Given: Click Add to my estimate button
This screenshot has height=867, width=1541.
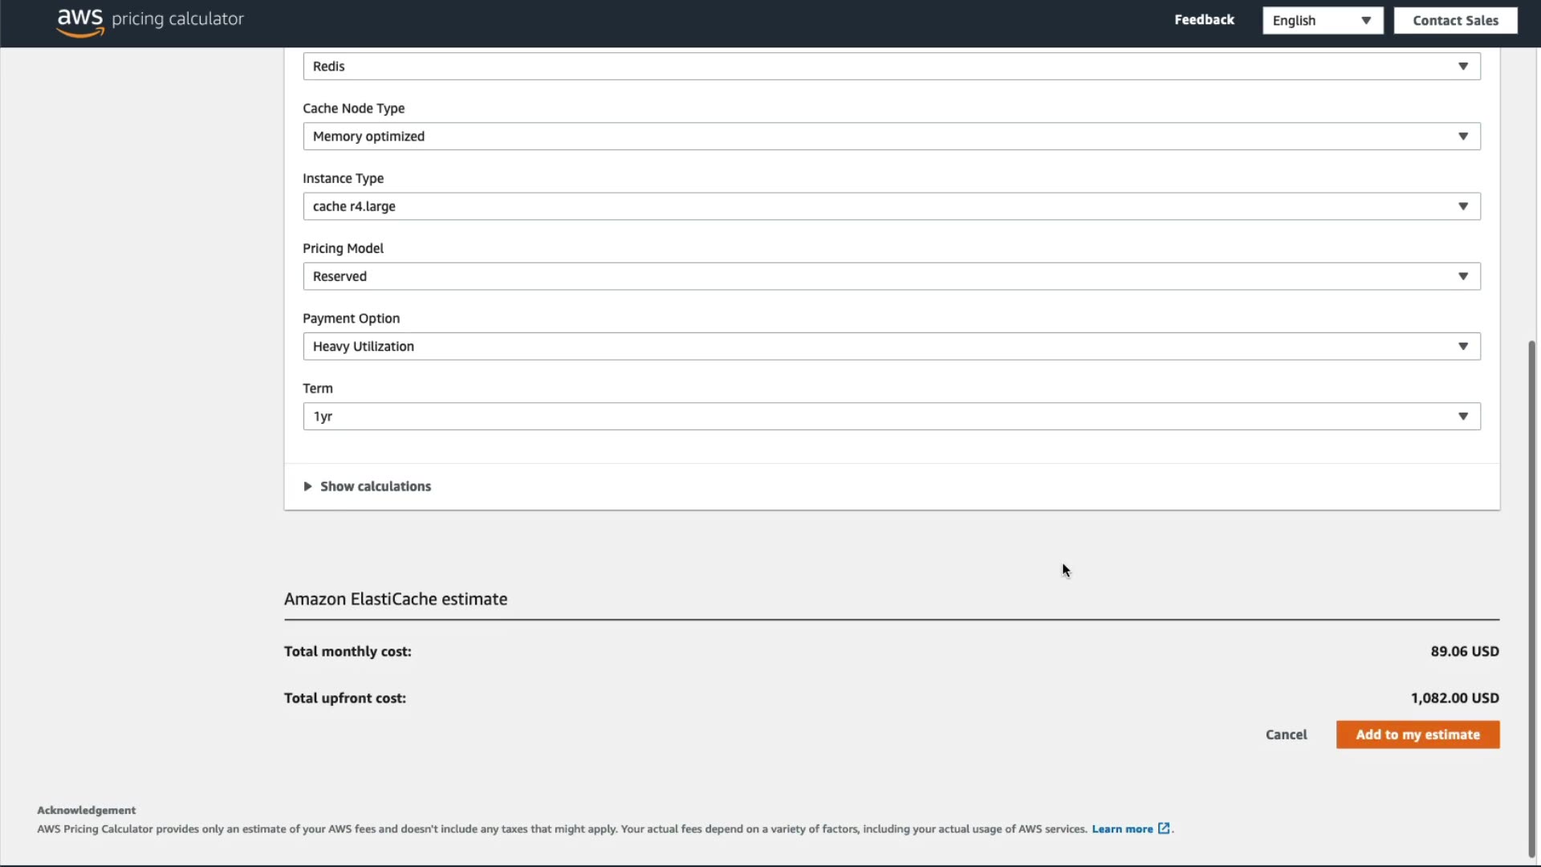Looking at the screenshot, I should click(1417, 735).
